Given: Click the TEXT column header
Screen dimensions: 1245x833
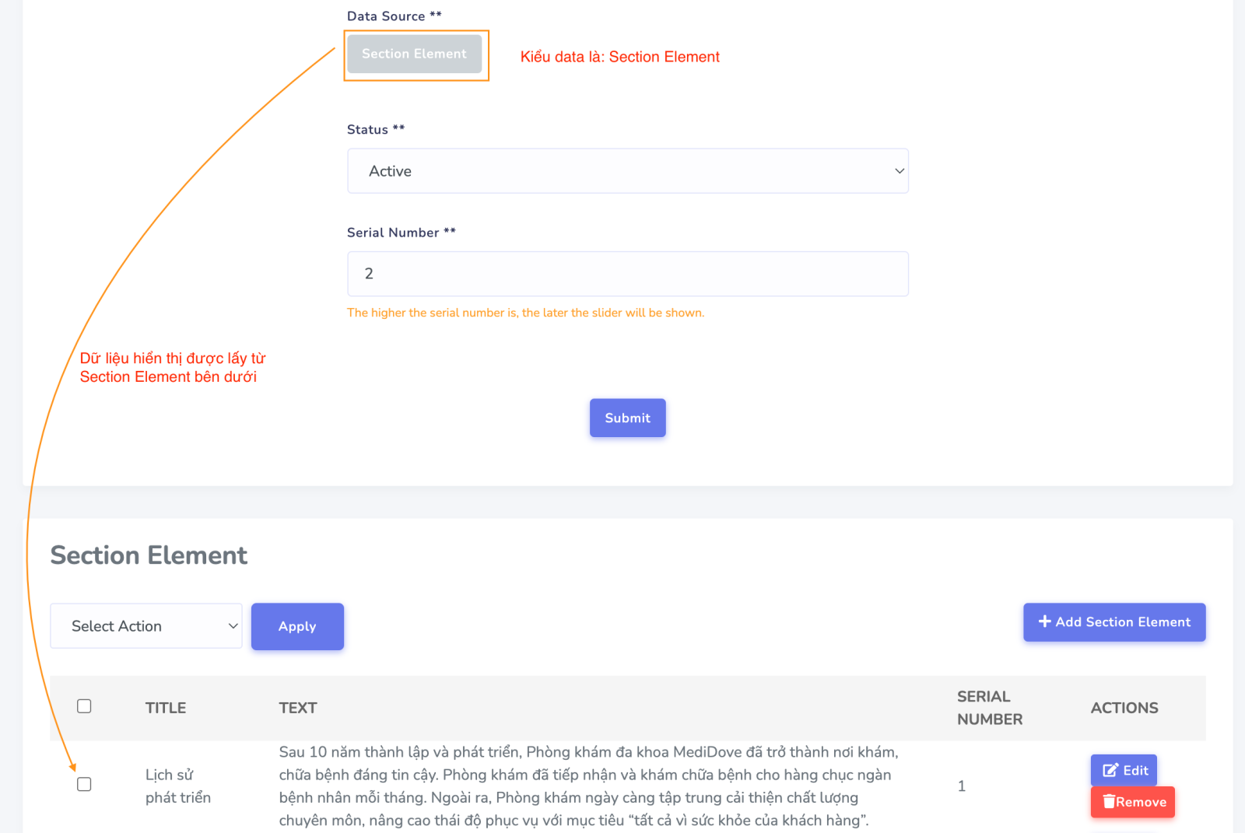Looking at the screenshot, I should tap(298, 708).
